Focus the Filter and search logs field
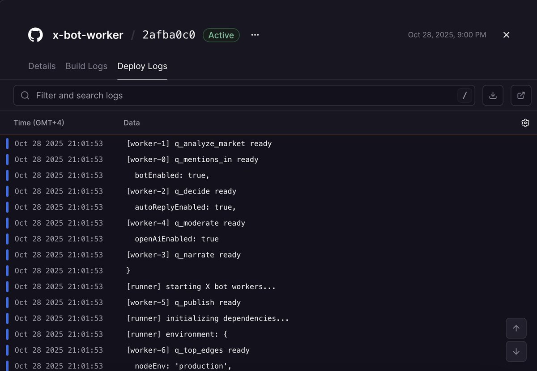The width and height of the screenshot is (537, 371). (x=244, y=95)
